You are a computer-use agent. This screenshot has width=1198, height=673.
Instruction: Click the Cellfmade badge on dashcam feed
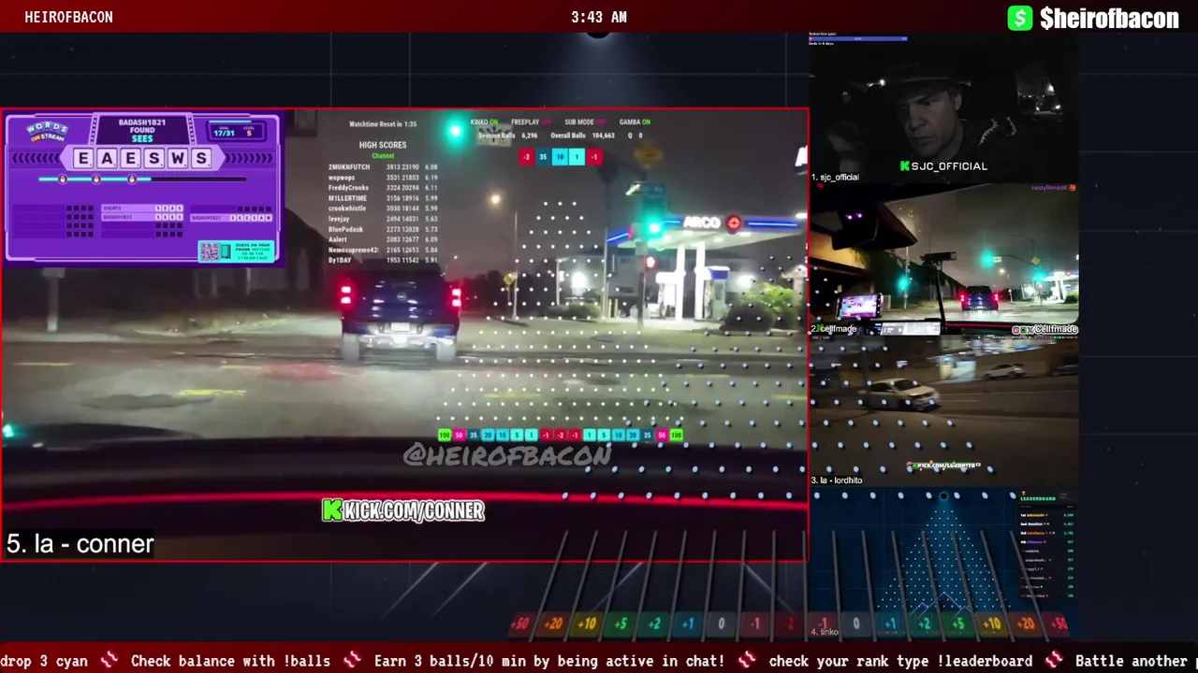1045,329
